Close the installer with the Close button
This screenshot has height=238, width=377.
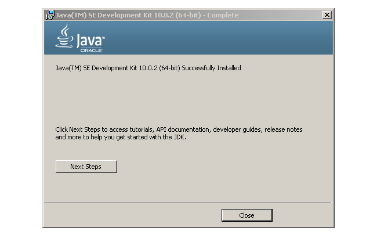246,215
